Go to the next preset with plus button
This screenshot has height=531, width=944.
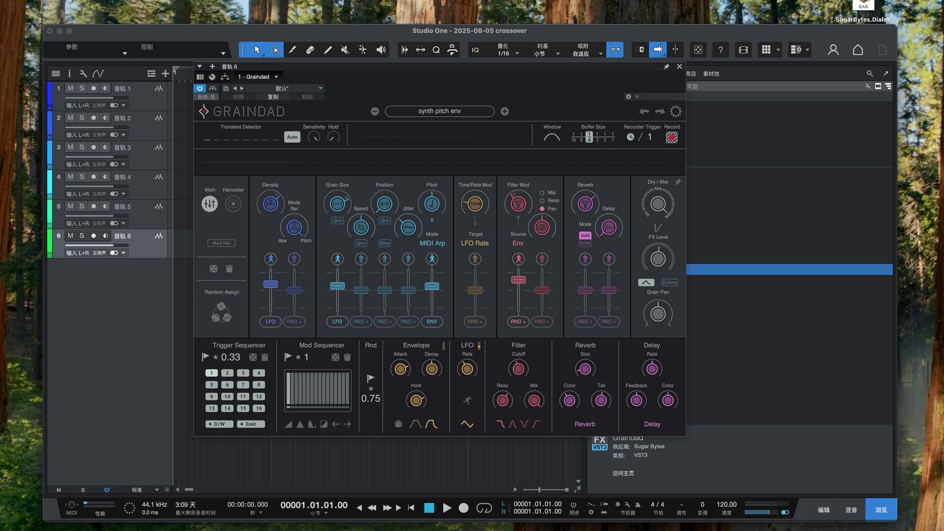pos(504,112)
